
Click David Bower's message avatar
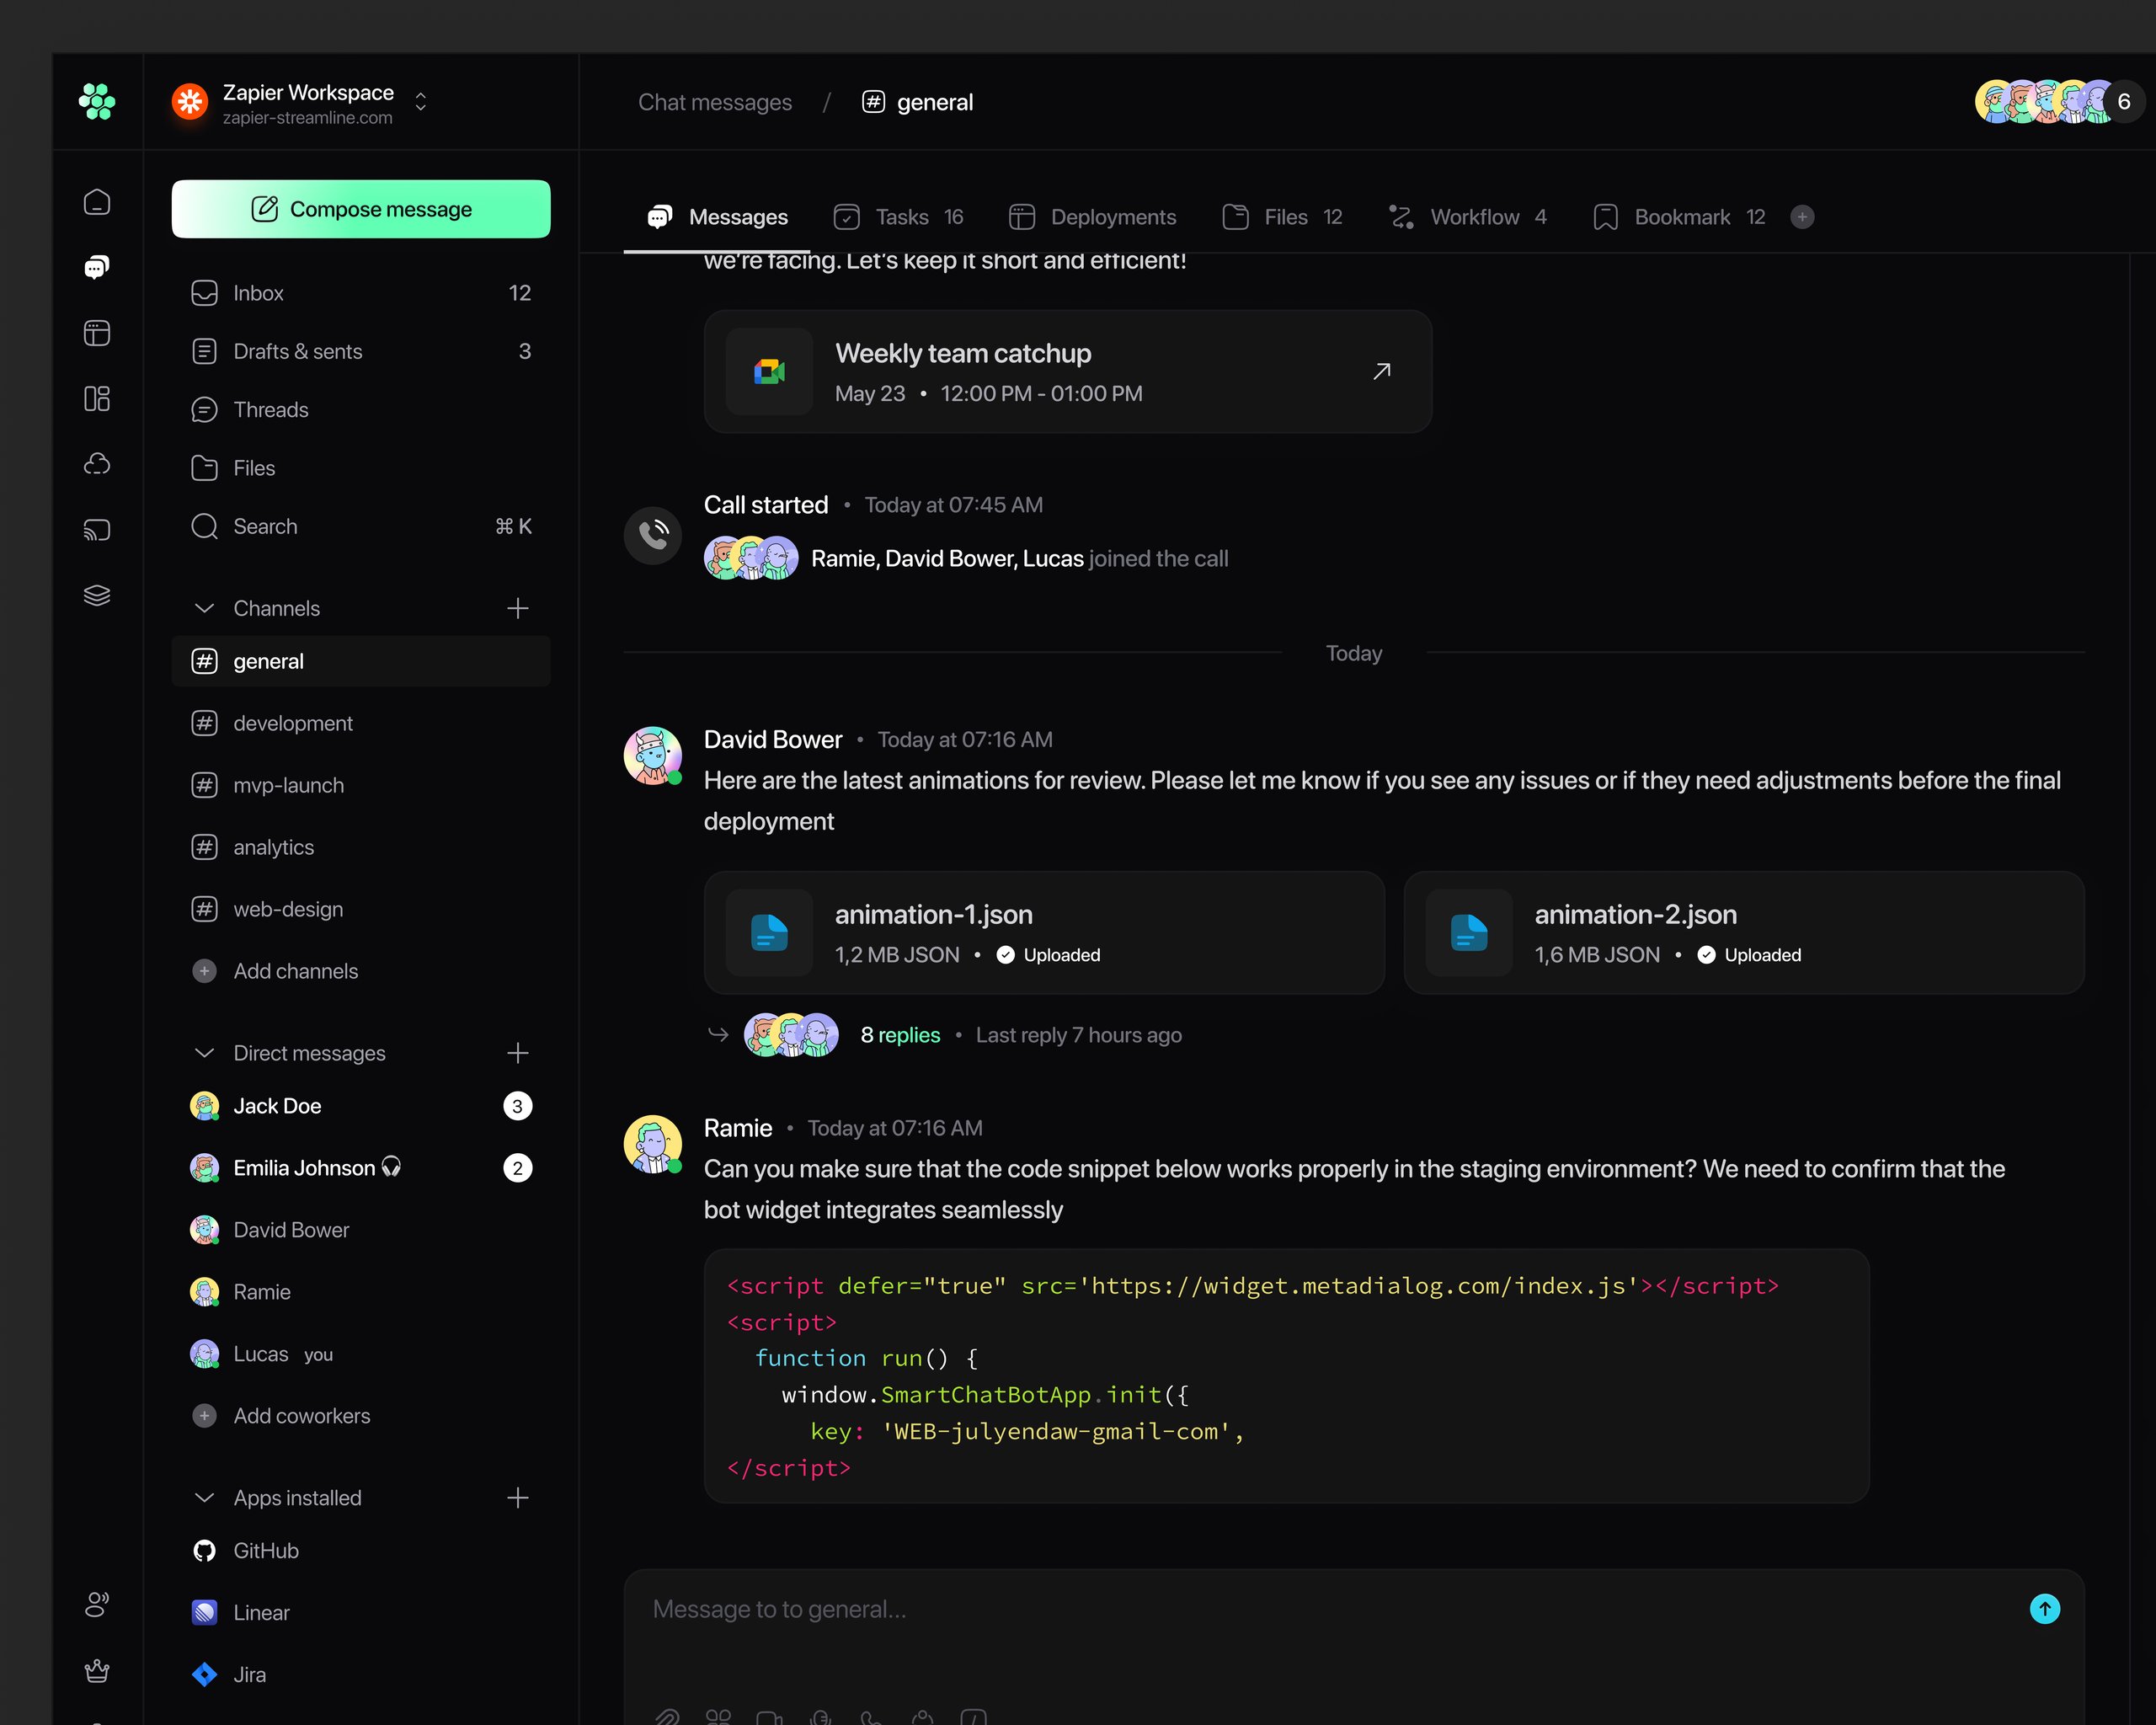coord(653,755)
